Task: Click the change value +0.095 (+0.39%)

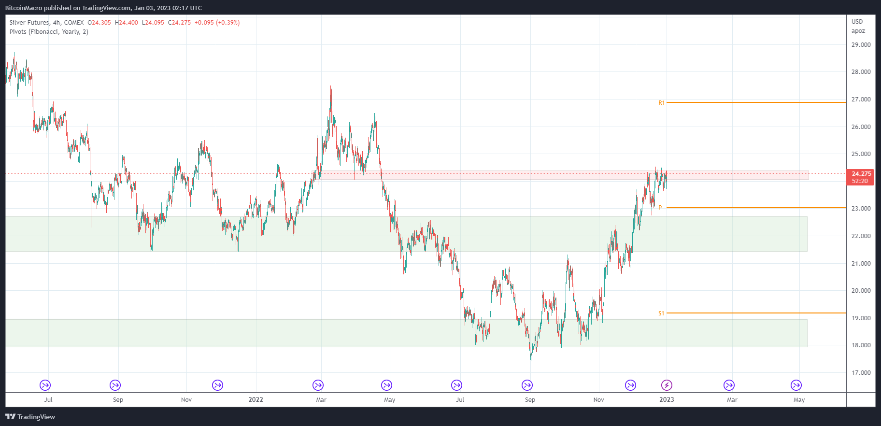Action: 217,23
